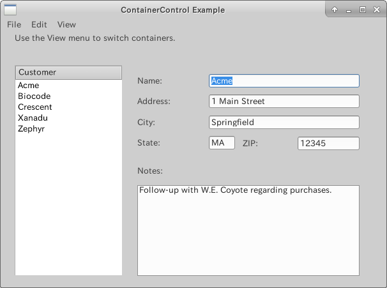
Task: Open the Edit menu
Action: [x=39, y=25]
